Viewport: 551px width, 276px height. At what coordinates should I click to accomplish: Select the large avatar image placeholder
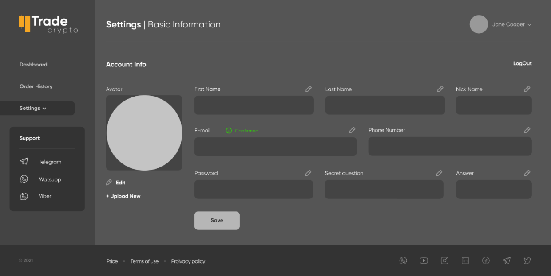144,133
